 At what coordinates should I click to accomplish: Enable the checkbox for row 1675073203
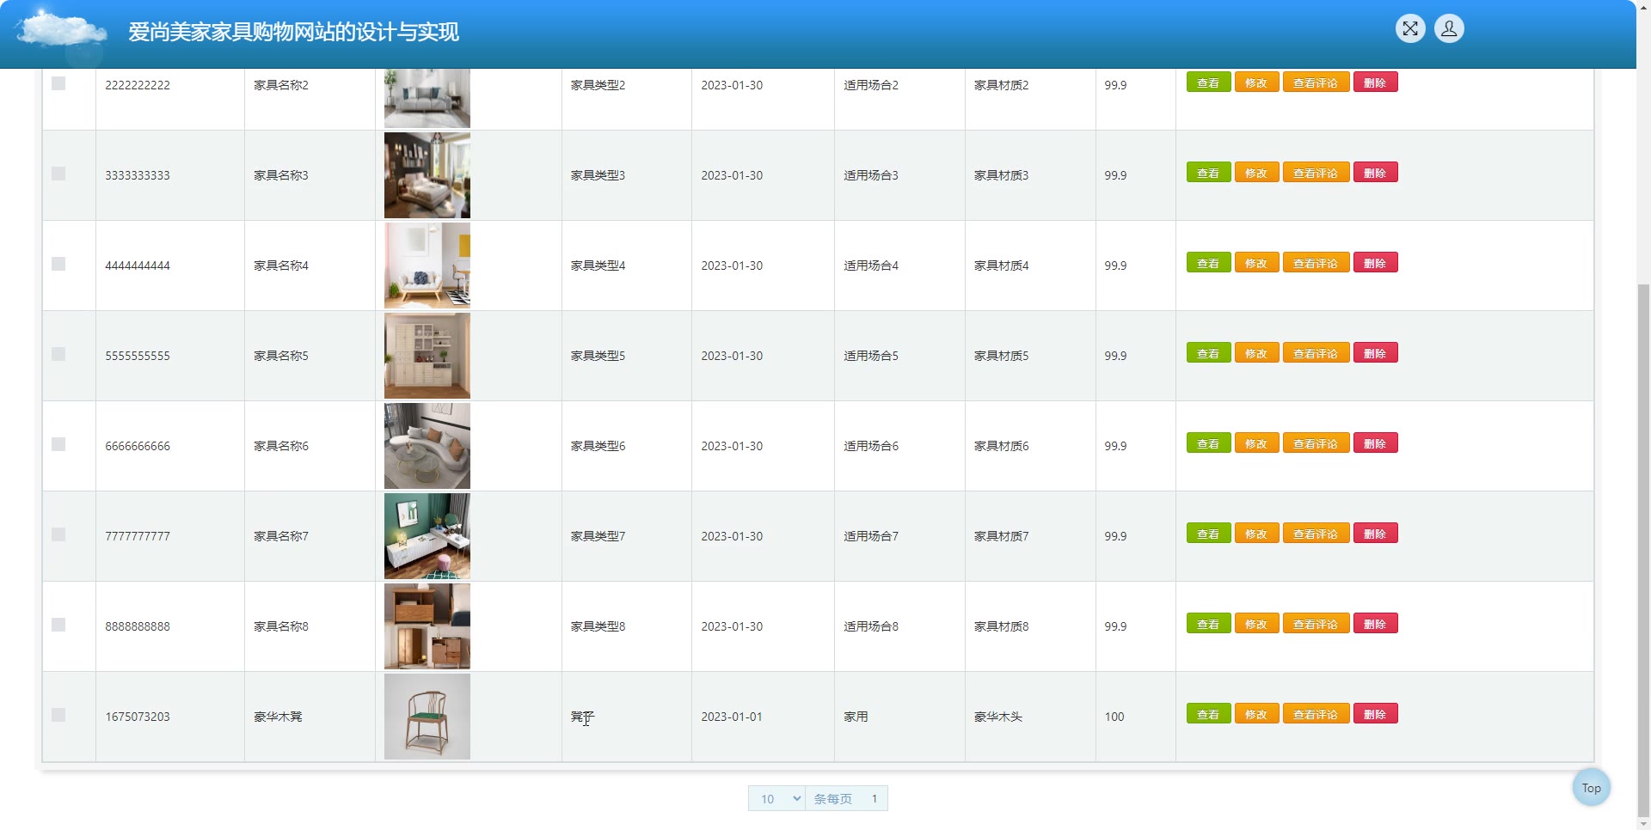58,715
